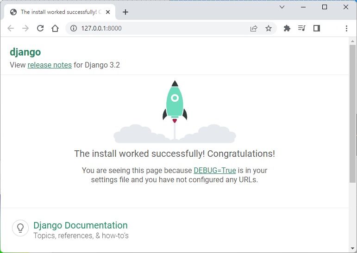This screenshot has width=357, height=253.
Task: Click the address bar URL field
Action: tap(159, 28)
